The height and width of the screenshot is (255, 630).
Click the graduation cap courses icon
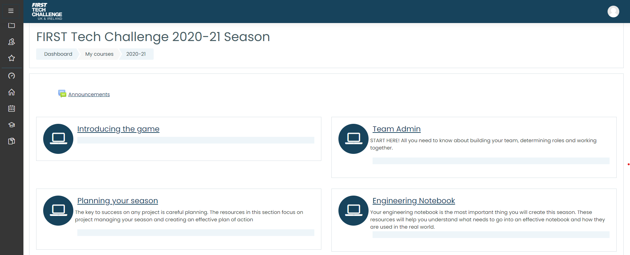pyautogui.click(x=11, y=125)
